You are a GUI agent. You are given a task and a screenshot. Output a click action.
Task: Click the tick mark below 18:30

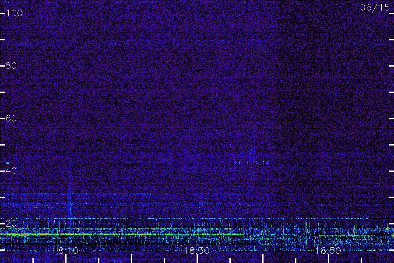(197, 259)
